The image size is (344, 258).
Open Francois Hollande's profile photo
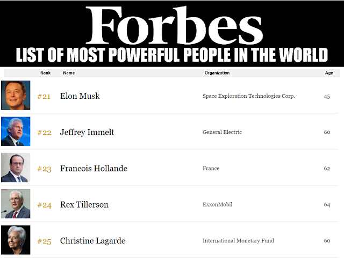(16, 168)
